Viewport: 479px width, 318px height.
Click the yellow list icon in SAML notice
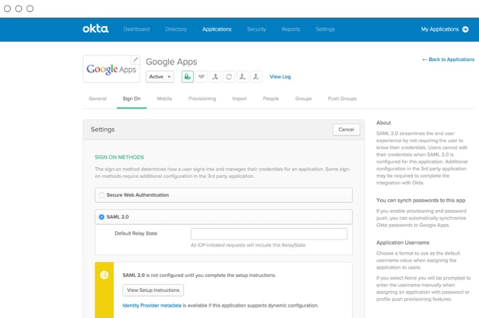pos(104,275)
